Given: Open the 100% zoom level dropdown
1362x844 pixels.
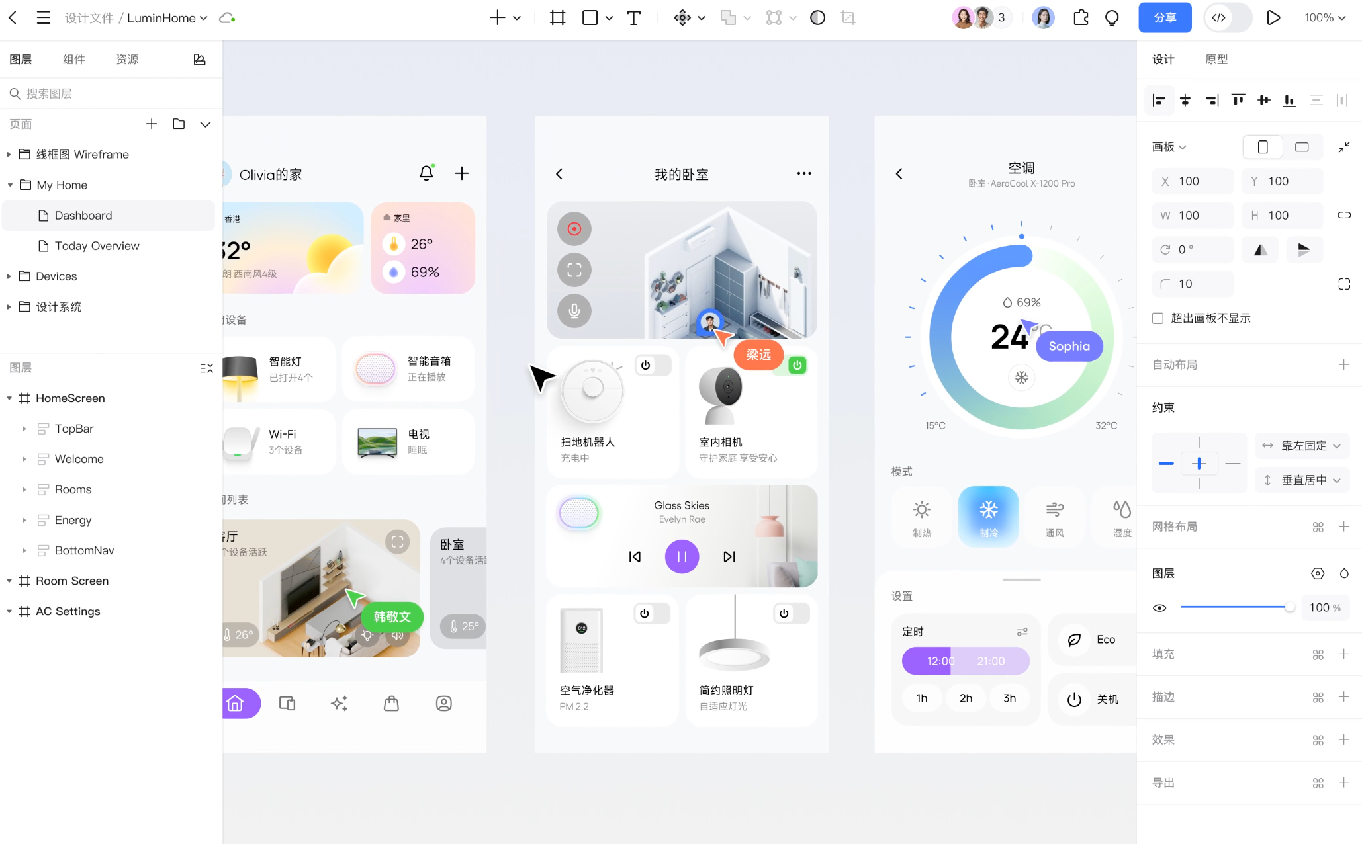Looking at the screenshot, I should pos(1324,18).
